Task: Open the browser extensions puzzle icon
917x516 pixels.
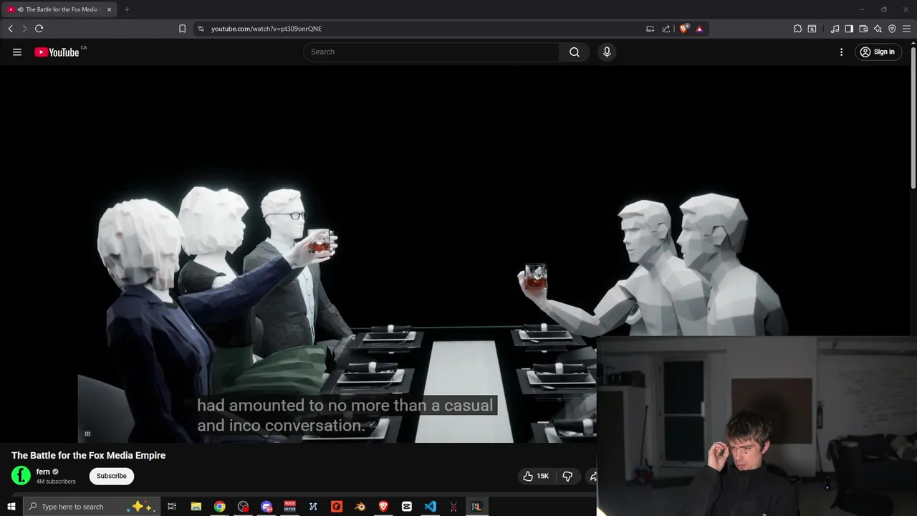Action: [x=797, y=29]
